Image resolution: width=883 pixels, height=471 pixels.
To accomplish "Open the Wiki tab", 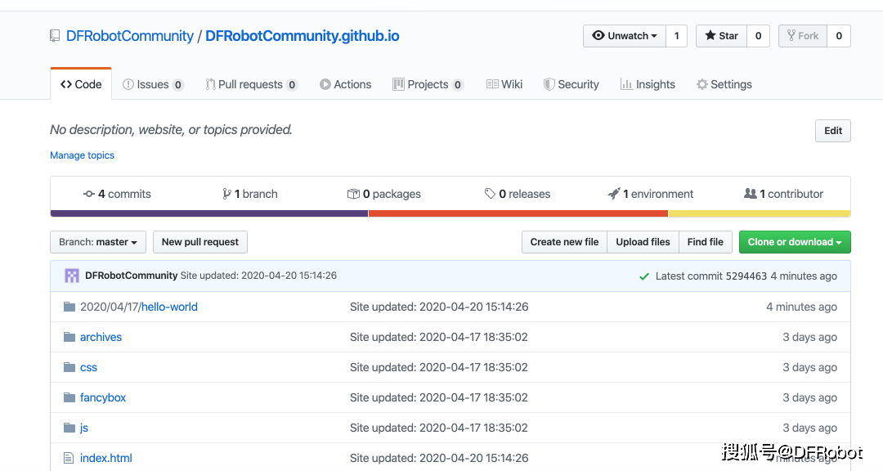I will 504,84.
